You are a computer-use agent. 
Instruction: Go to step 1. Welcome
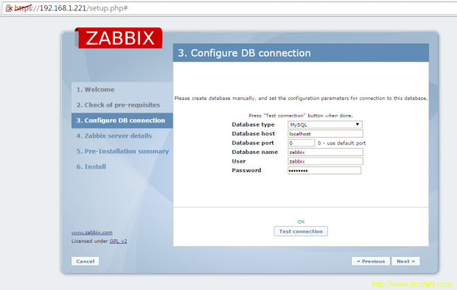95,90
